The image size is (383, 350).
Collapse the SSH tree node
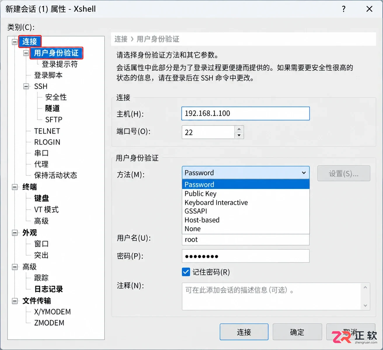coord(26,86)
